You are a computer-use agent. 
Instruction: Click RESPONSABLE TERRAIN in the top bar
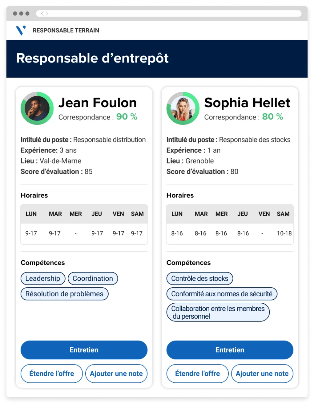click(x=66, y=30)
